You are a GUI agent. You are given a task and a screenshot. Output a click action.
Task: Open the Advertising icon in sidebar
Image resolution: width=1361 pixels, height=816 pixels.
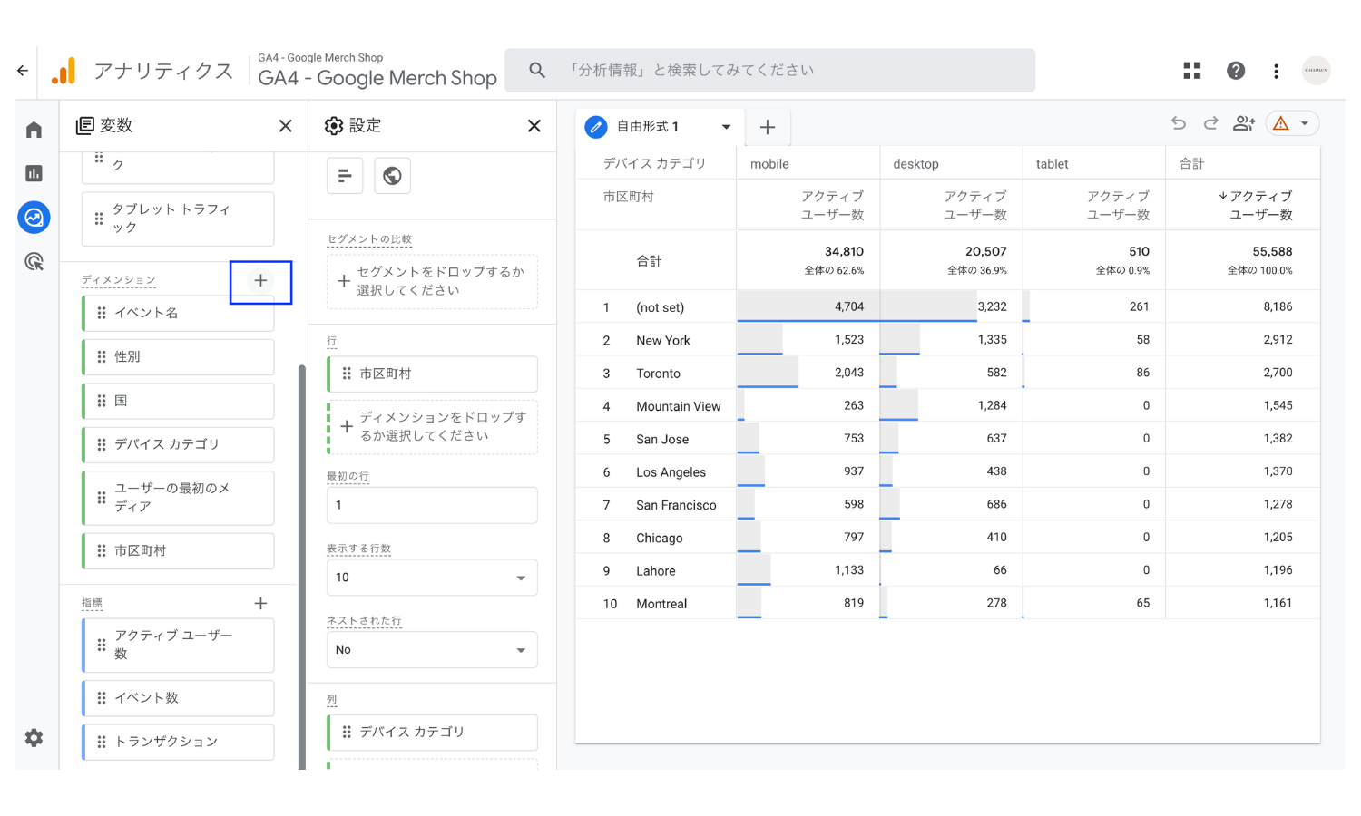click(34, 262)
